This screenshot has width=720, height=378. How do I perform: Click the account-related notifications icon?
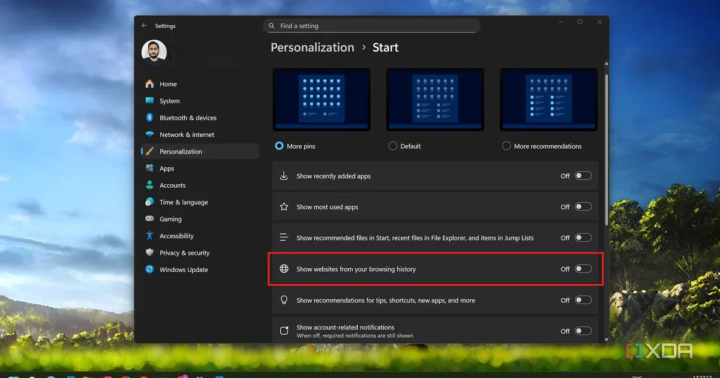284,331
